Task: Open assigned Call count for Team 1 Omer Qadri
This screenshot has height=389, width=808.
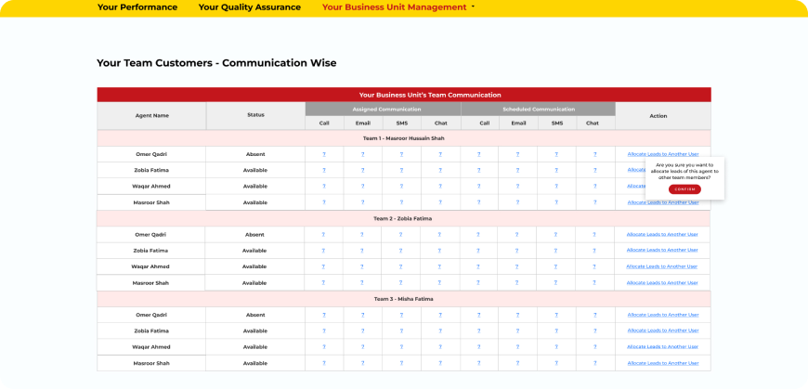Action: [324, 154]
